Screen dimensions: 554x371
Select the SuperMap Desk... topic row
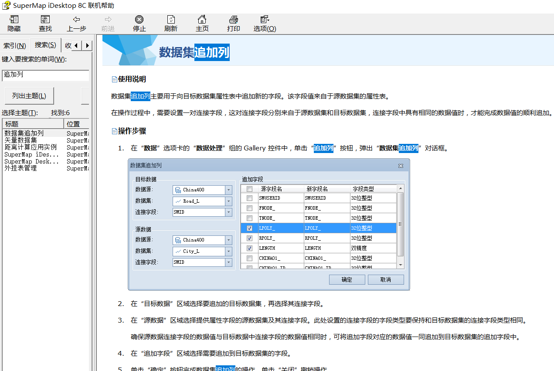click(31, 161)
